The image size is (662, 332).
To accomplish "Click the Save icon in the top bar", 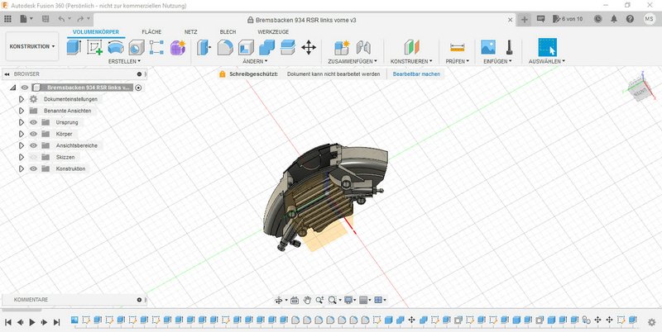I will point(46,19).
